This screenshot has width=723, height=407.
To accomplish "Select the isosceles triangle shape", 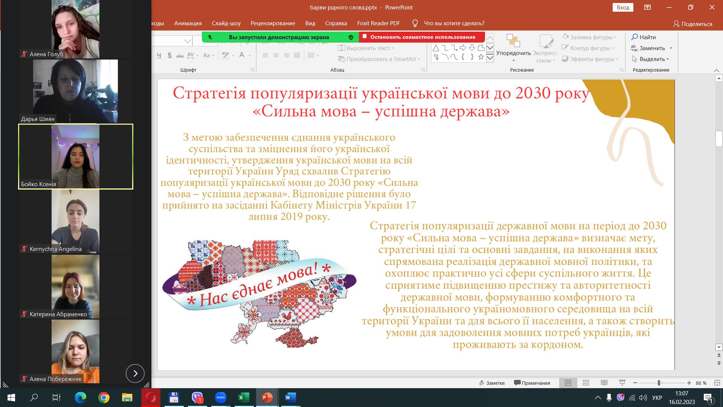I will (x=436, y=48).
